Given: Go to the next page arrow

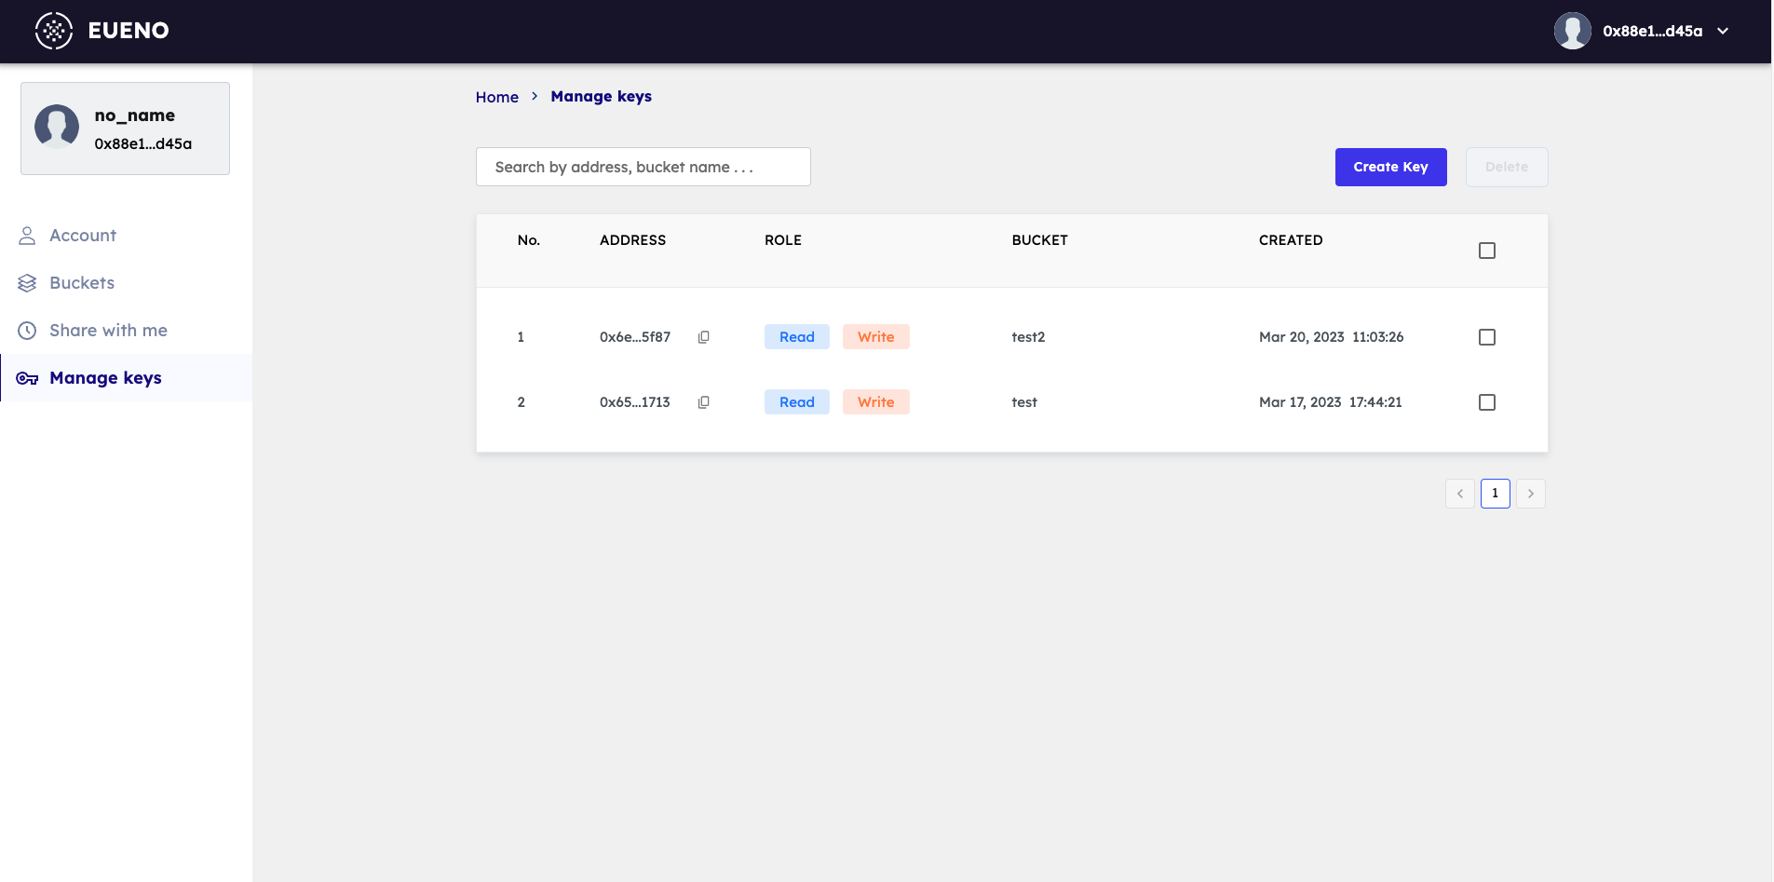Looking at the screenshot, I should point(1531,494).
